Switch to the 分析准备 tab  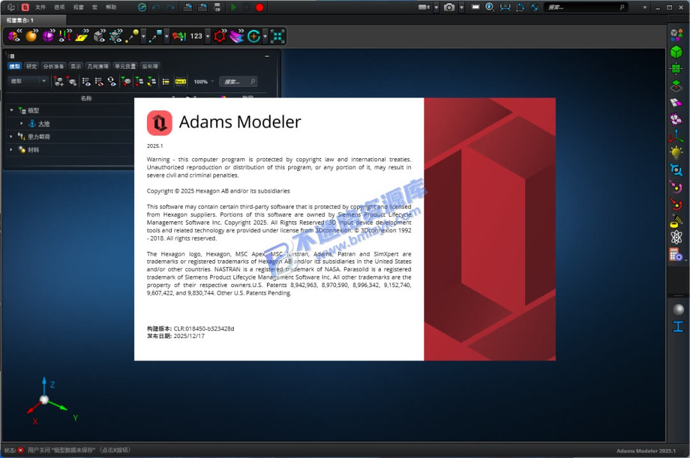point(53,66)
